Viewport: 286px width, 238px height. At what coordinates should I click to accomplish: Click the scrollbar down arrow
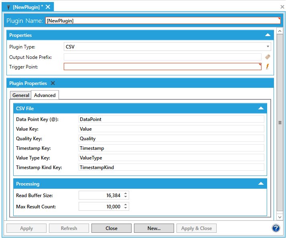point(280,217)
